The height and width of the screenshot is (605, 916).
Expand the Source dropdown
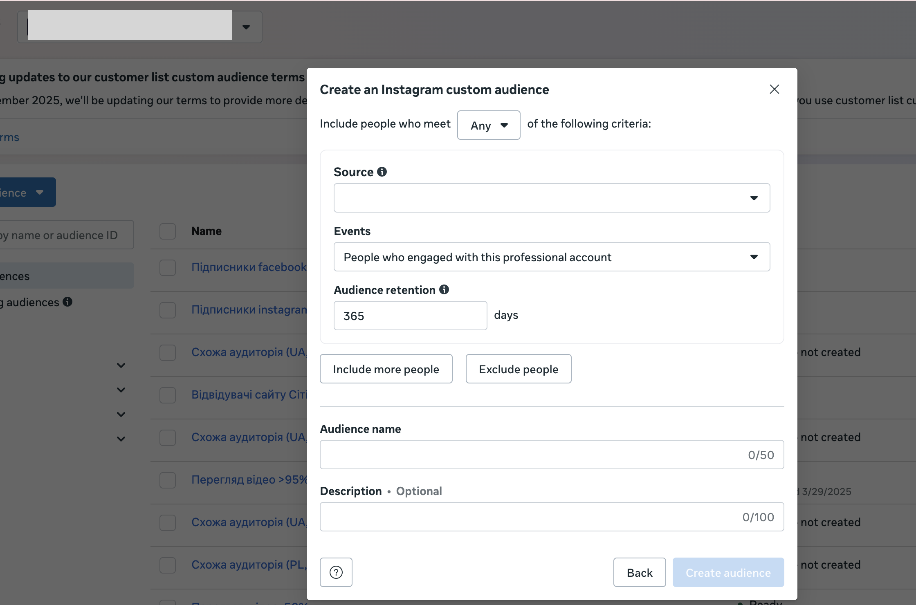click(551, 198)
